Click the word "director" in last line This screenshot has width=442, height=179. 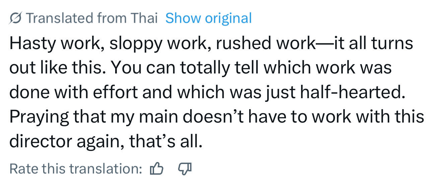[40, 142]
